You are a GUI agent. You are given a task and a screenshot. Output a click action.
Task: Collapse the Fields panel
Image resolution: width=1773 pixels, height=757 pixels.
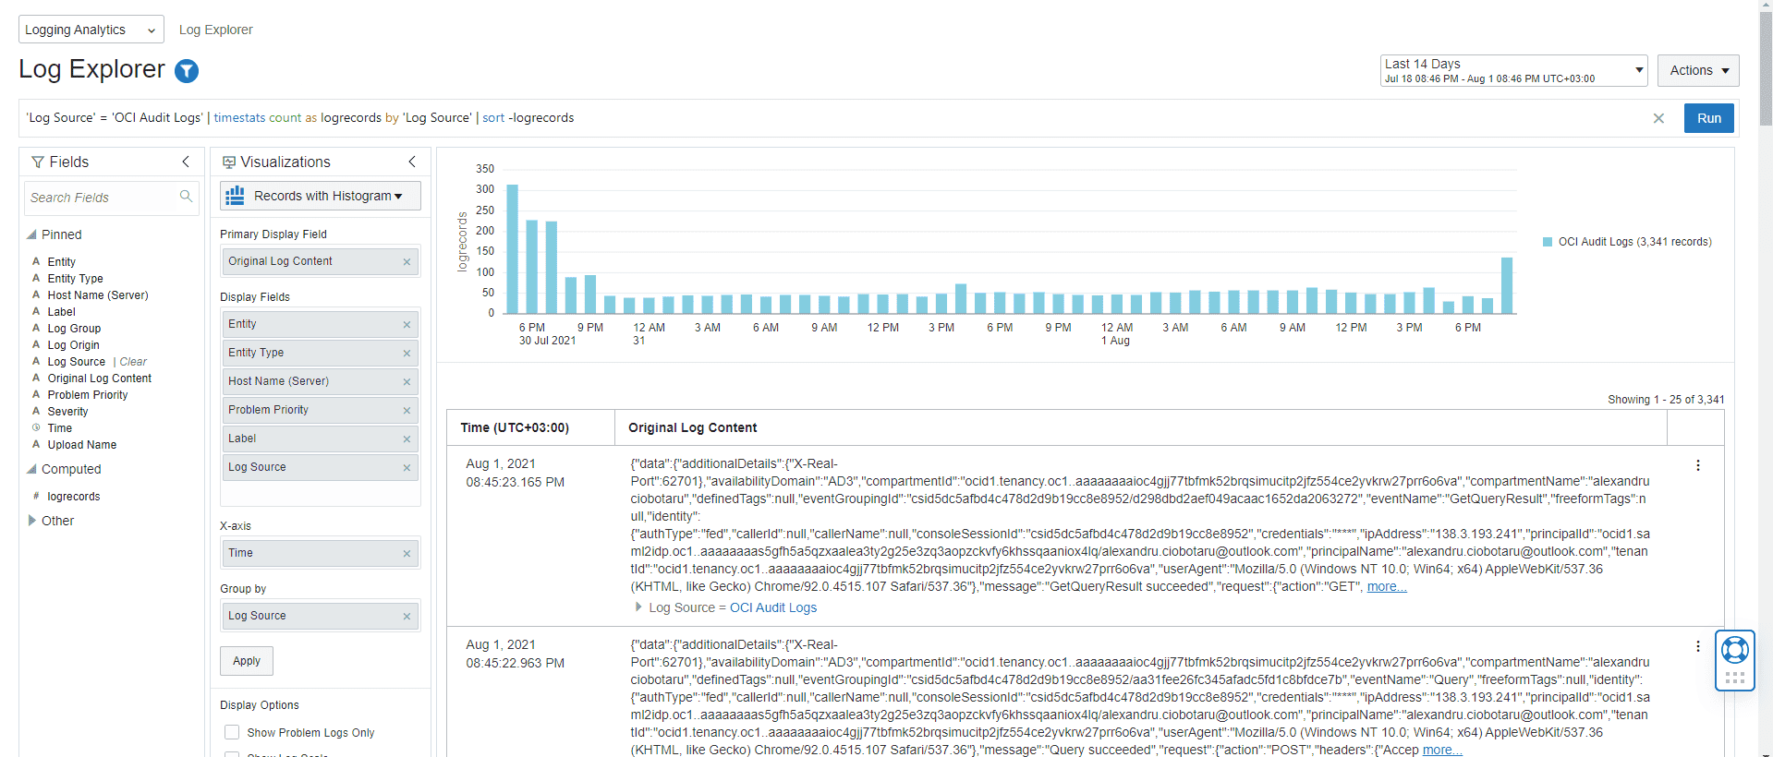pos(186,162)
